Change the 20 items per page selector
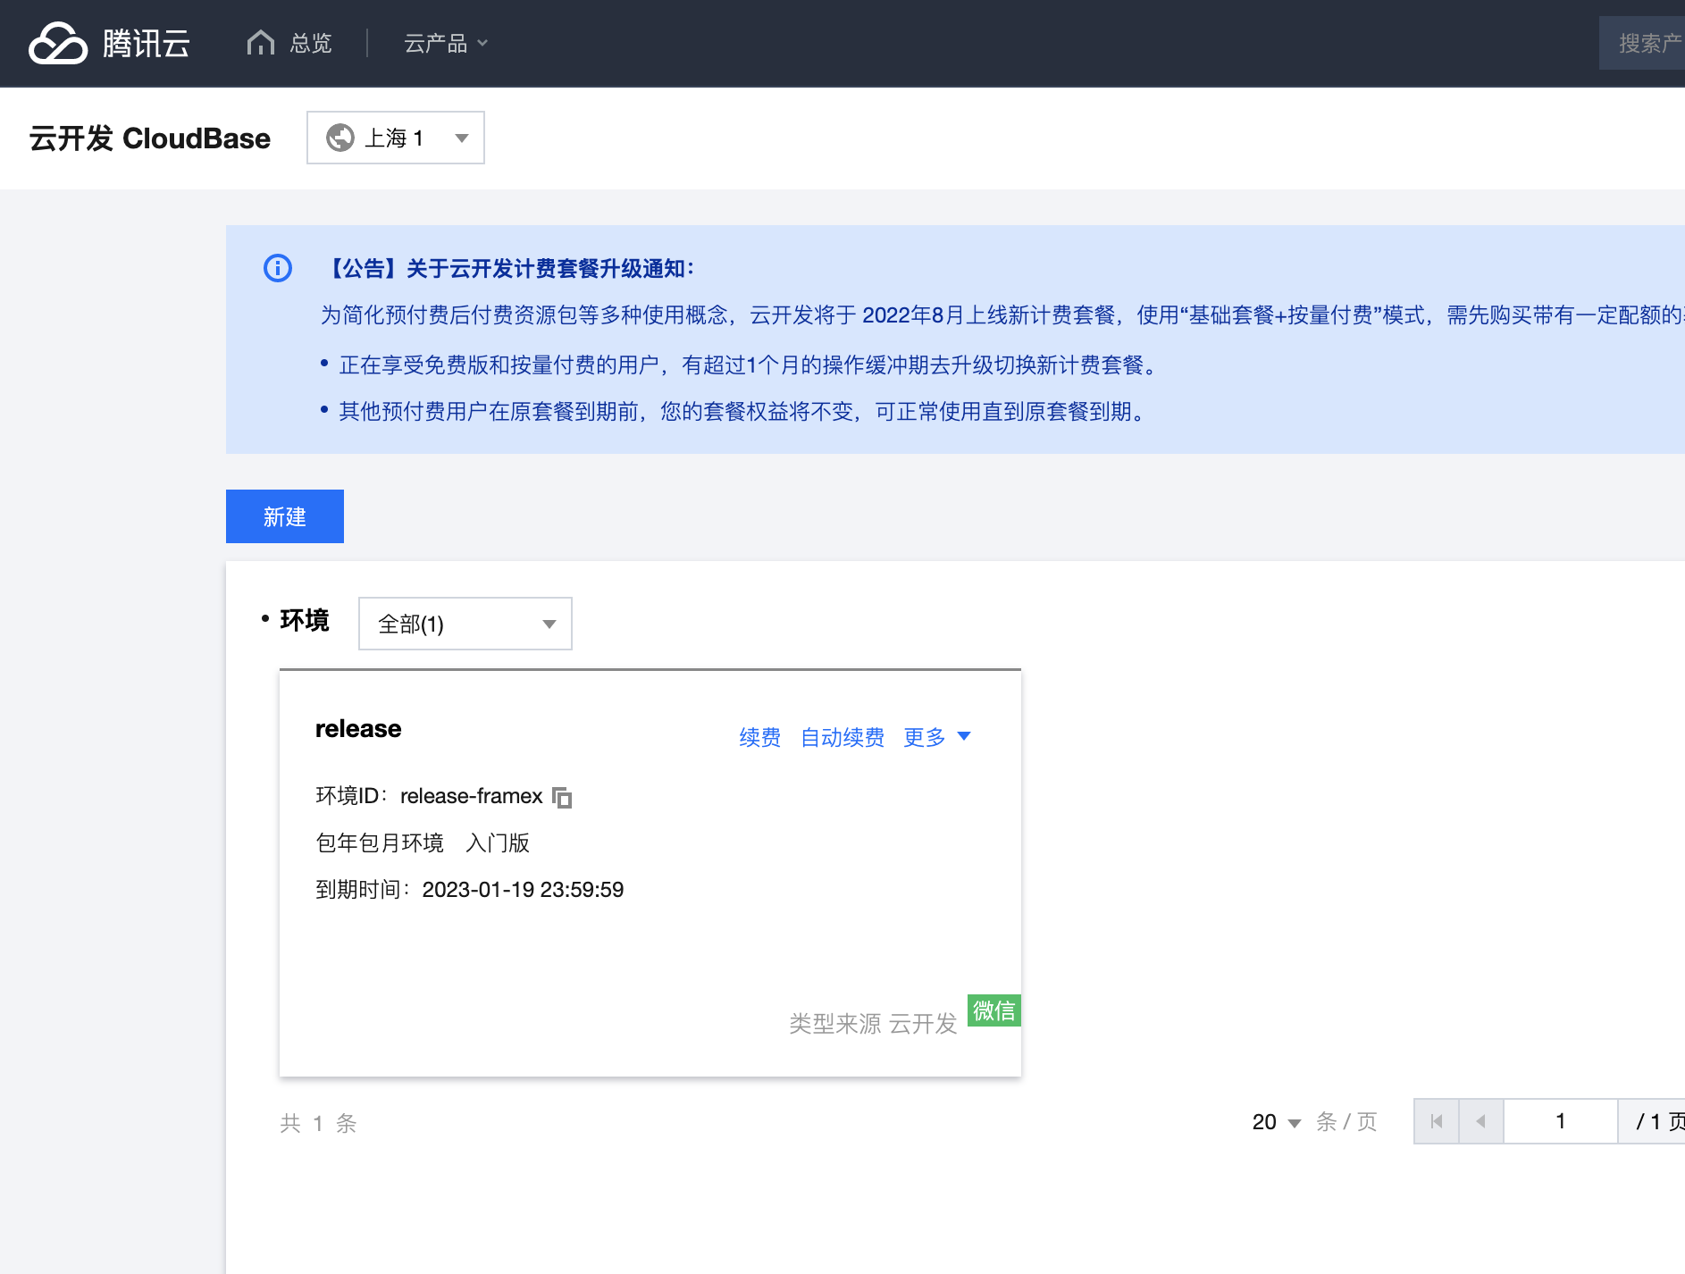 (1276, 1122)
